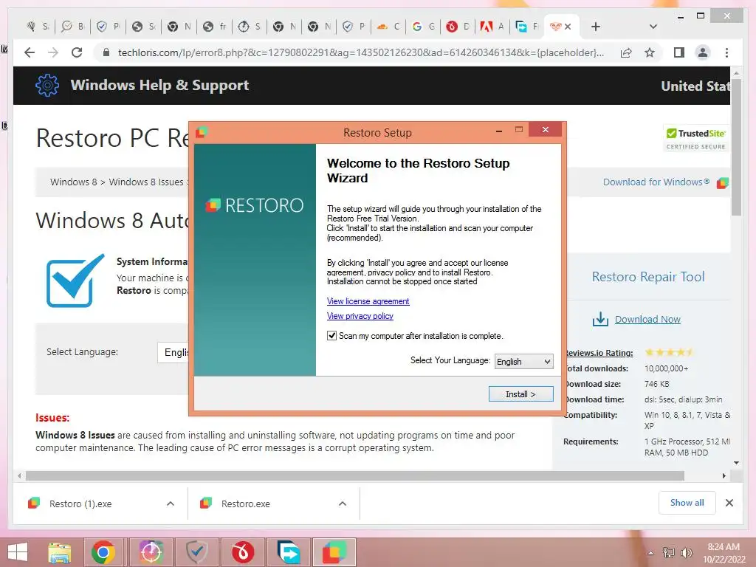Click the Restoro icon beside Download for Windows
This screenshot has height=567, width=756.
tap(722, 183)
